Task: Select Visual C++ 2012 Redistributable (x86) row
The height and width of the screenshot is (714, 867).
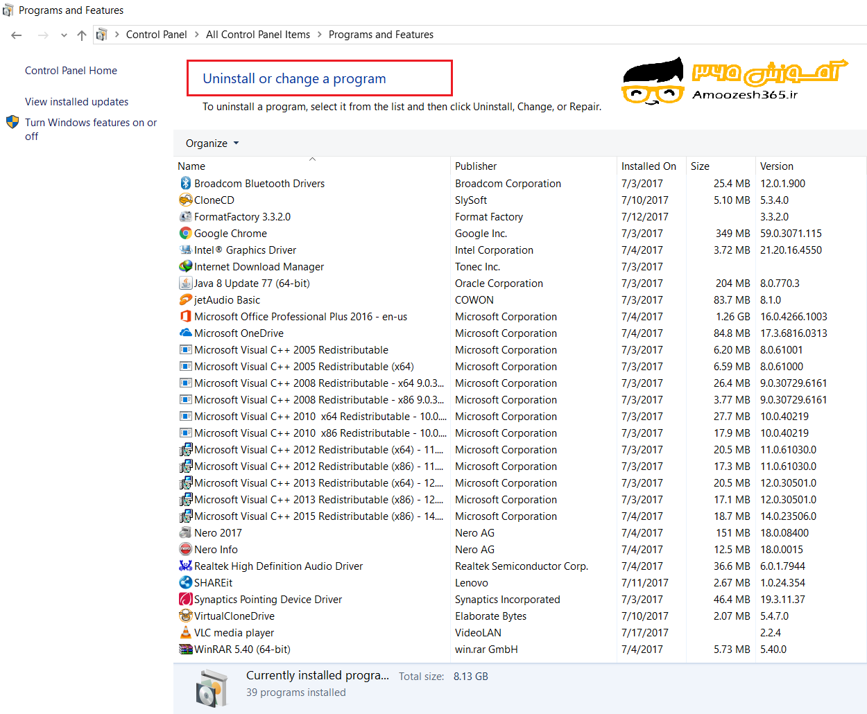Action: [520, 466]
